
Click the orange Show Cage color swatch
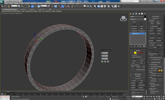[x=159, y=70]
